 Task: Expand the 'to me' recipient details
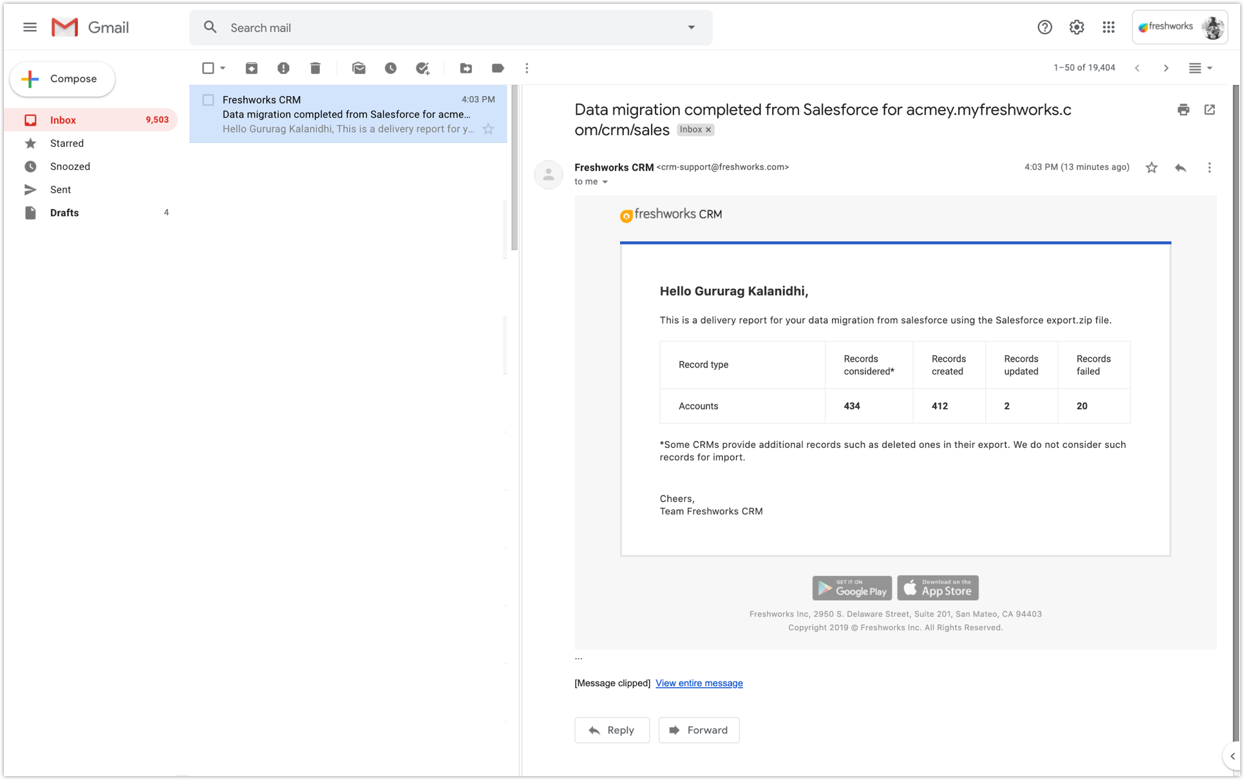click(605, 182)
